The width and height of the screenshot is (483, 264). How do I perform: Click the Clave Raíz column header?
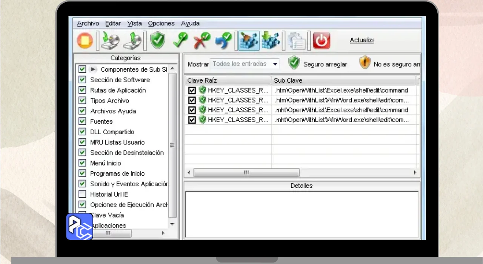[x=228, y=80]
